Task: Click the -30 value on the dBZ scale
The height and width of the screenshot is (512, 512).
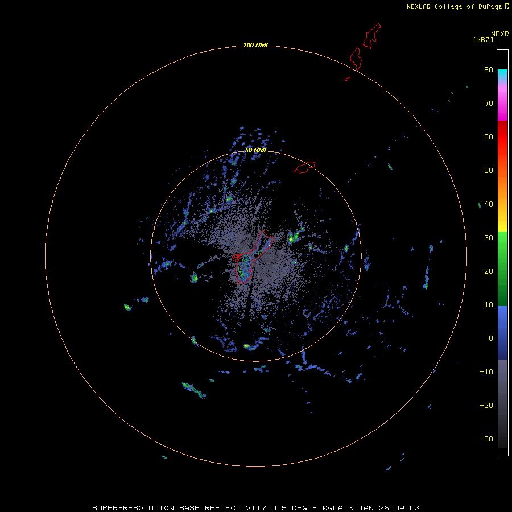Action: (486, 440)
